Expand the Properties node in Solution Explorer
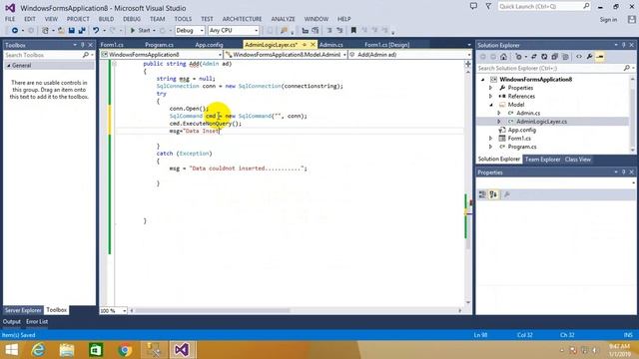The image size is (639, 359). coord(490,88)
